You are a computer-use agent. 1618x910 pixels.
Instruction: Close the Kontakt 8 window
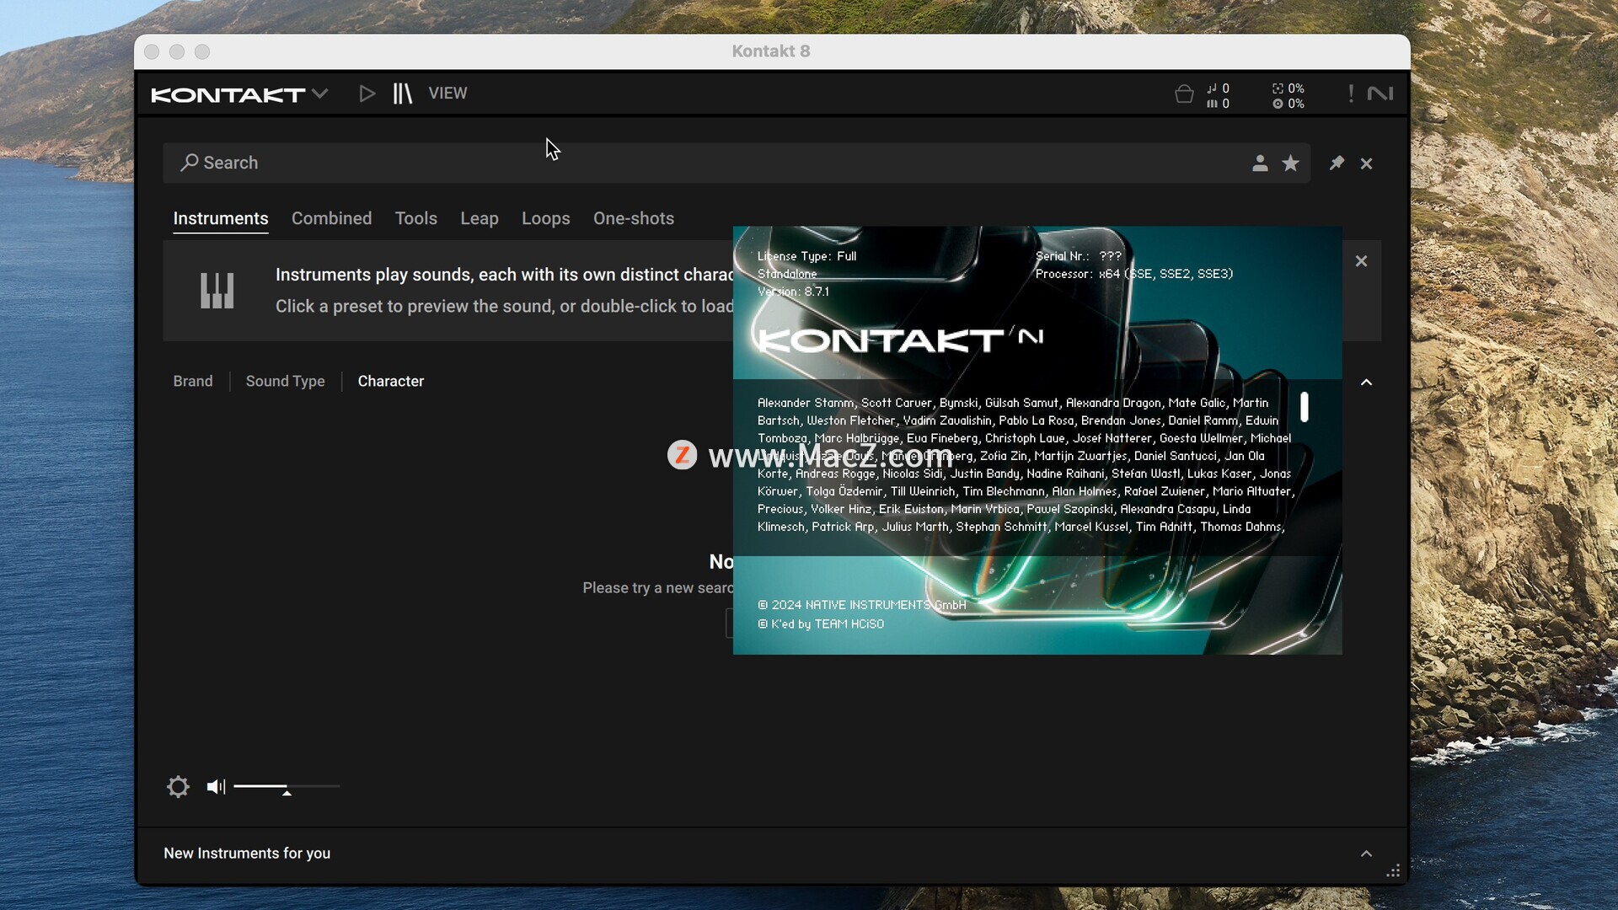tap(152, 52)
